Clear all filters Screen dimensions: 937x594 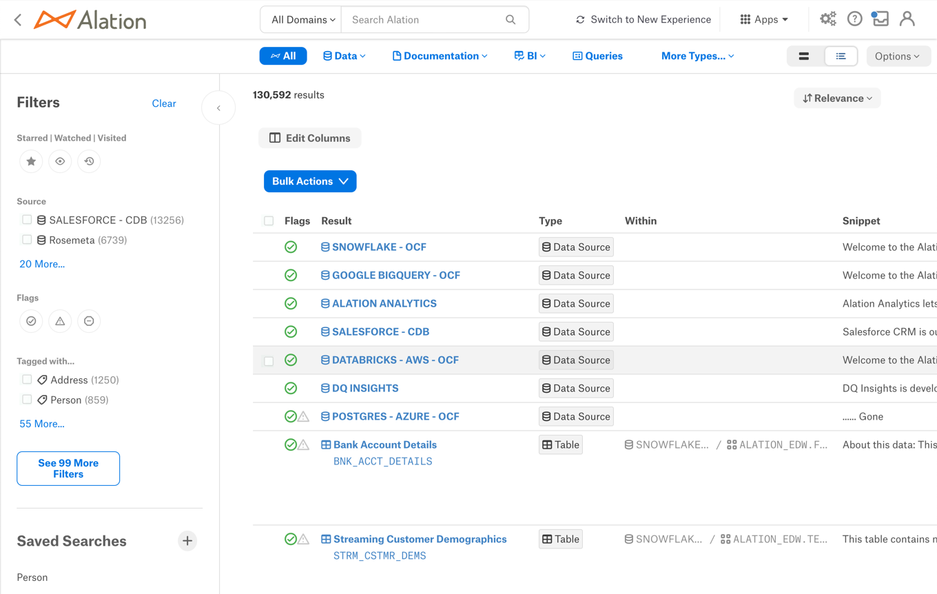click(x=164, y=103)
